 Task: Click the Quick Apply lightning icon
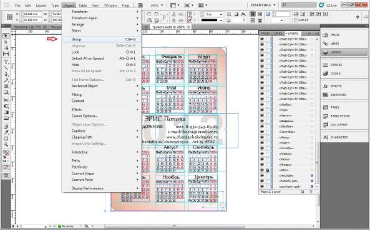click(358, 17)
